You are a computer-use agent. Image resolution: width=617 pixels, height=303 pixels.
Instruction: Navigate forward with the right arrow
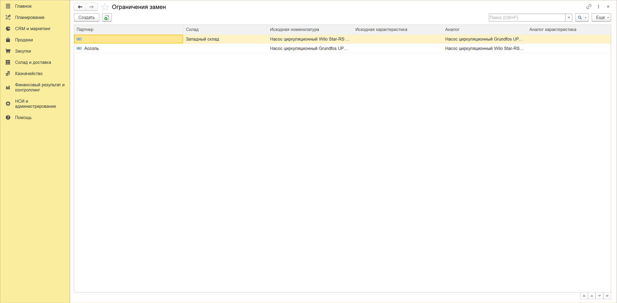92,7
